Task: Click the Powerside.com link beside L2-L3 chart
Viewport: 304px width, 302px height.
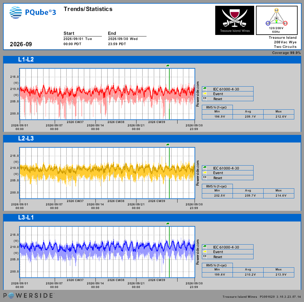Action: (198, 173)
